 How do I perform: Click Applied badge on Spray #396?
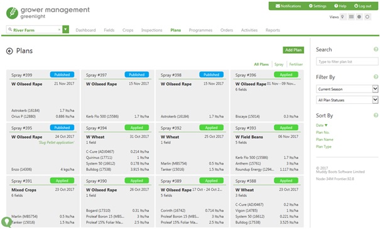point(286,74)
